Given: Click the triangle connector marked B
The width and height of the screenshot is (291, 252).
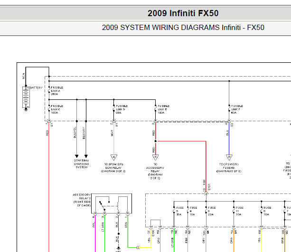Looking at the screenshot, I should [229, 157].
